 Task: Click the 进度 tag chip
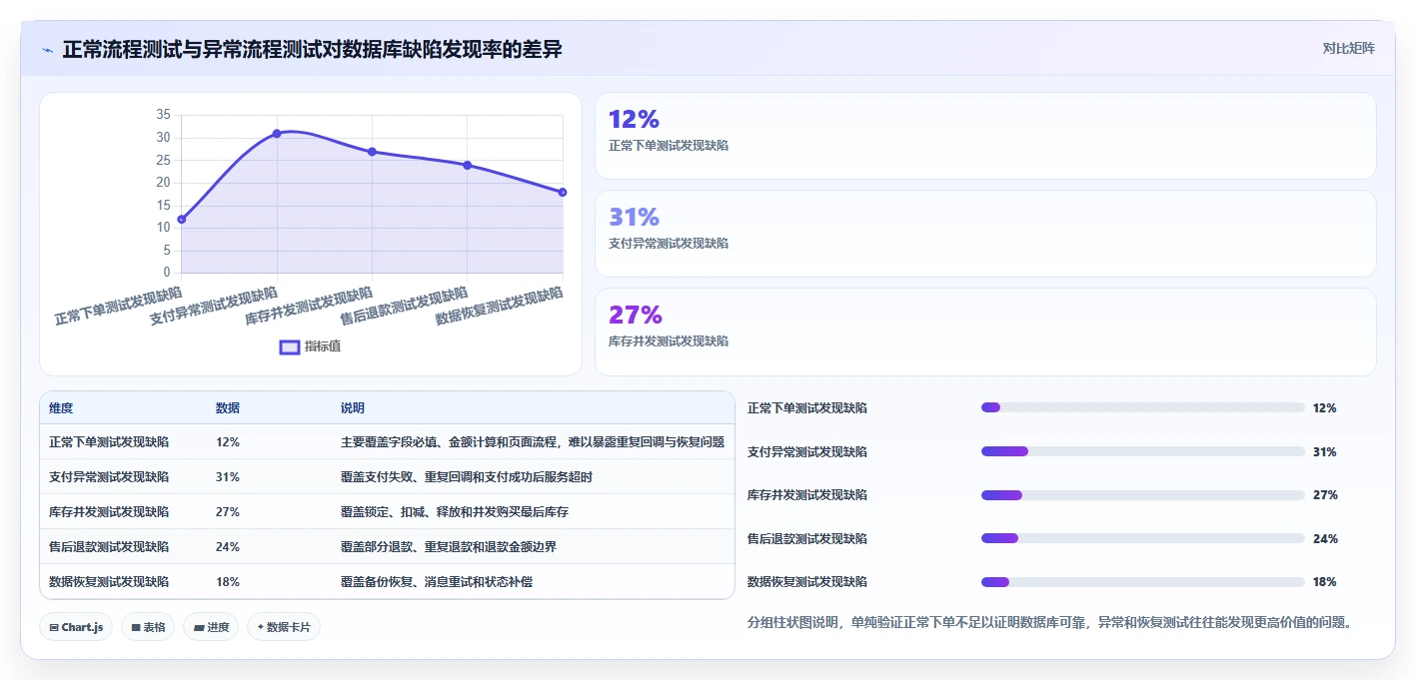click(211, 627)
